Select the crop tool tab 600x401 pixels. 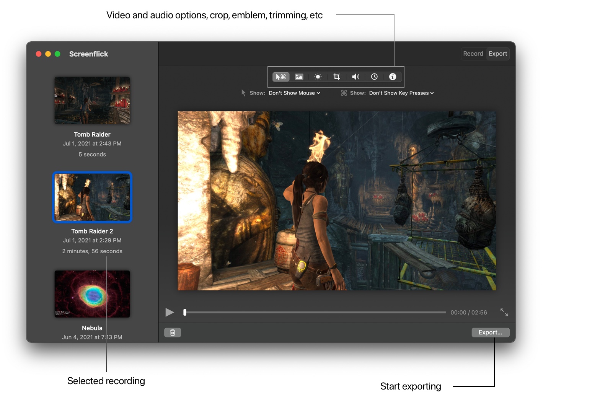click(x=337, y=77)
